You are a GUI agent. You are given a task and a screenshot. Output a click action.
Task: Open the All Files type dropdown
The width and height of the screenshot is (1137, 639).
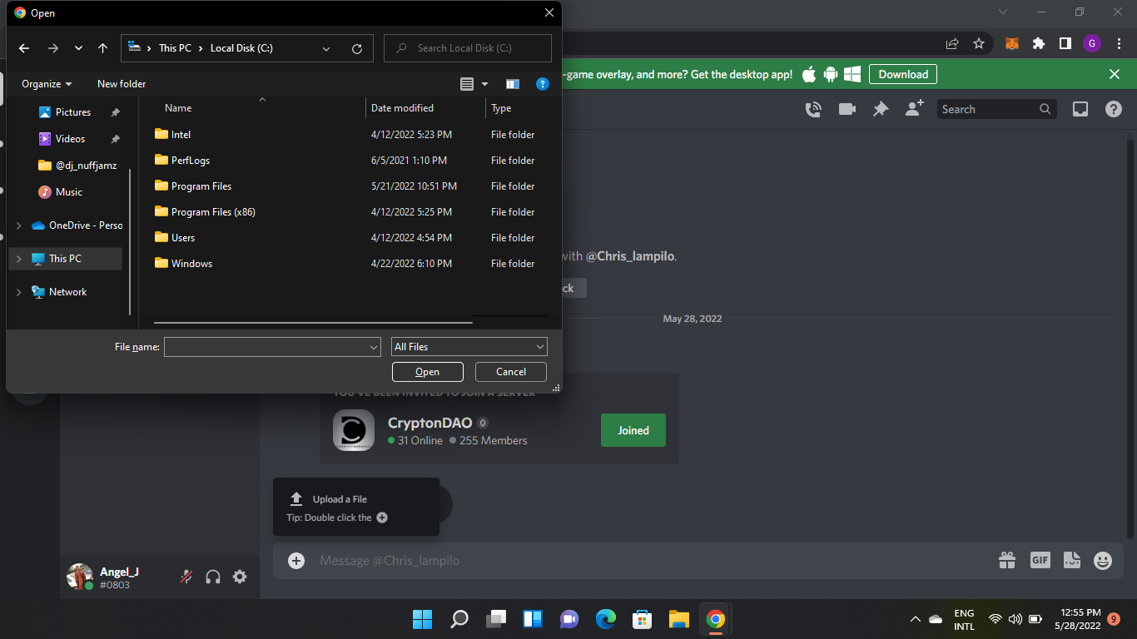[469, 347]
